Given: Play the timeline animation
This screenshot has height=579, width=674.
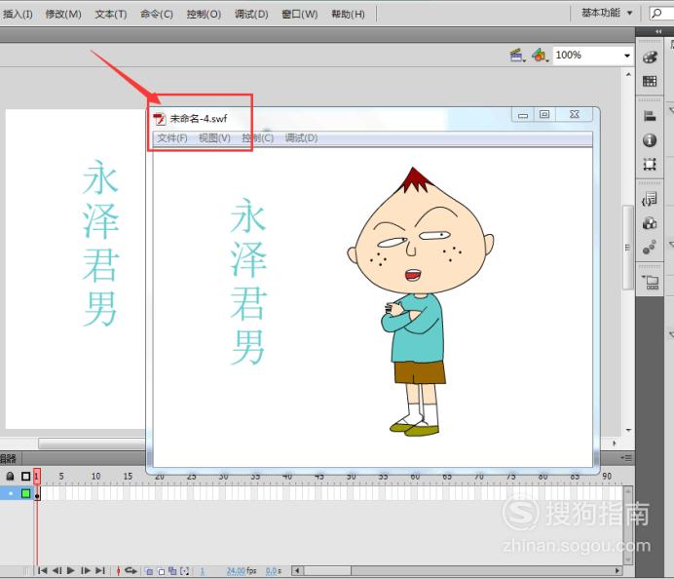Looking at the screenshot, I should tap(71, 571).
